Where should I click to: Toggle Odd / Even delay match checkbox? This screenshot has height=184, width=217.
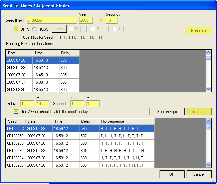click(x=16, y=111)
